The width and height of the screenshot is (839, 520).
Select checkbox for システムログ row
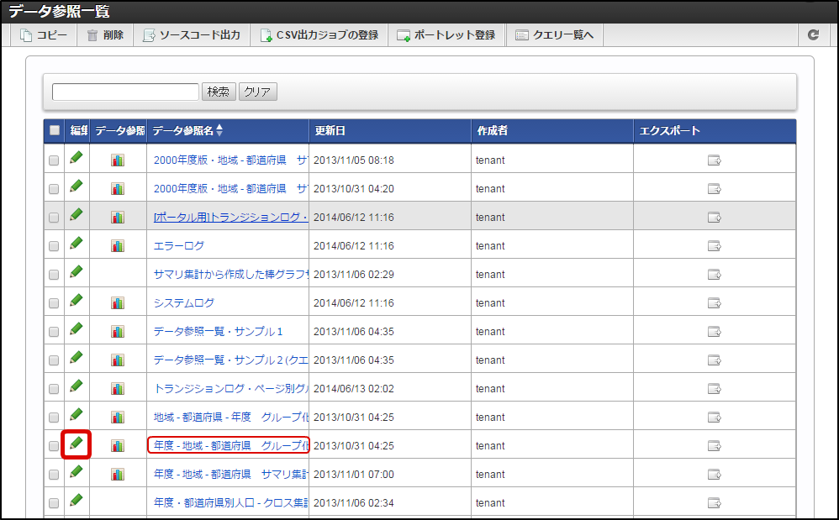point(54,303)
